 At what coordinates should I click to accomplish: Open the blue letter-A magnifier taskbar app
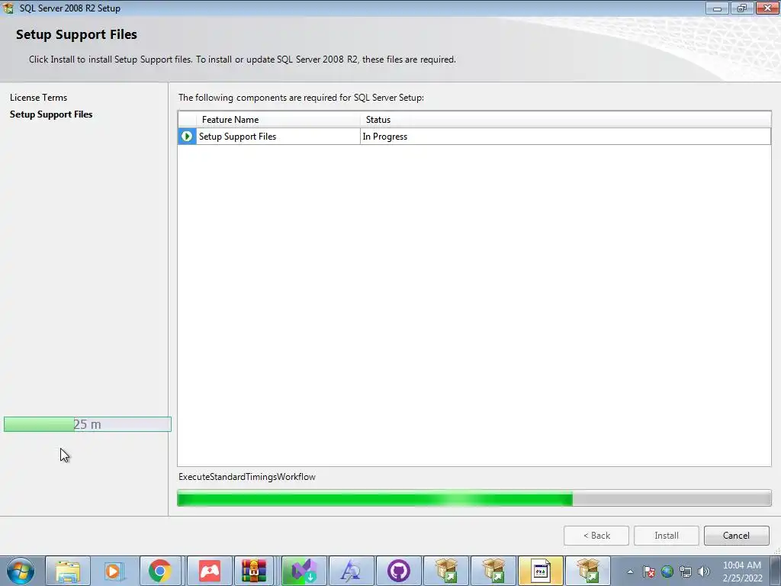click(351, 571)
